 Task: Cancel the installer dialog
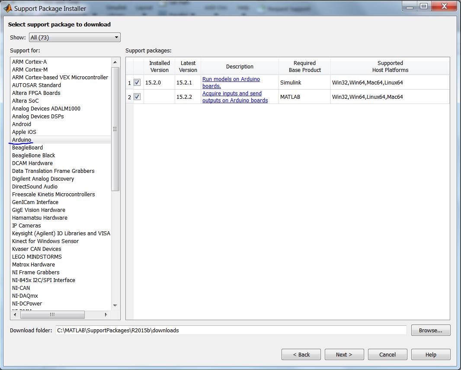point(387,354)
